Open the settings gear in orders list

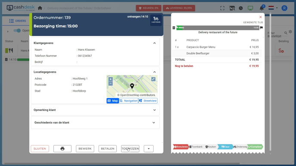pyautogui.click(x=290, y=32)
